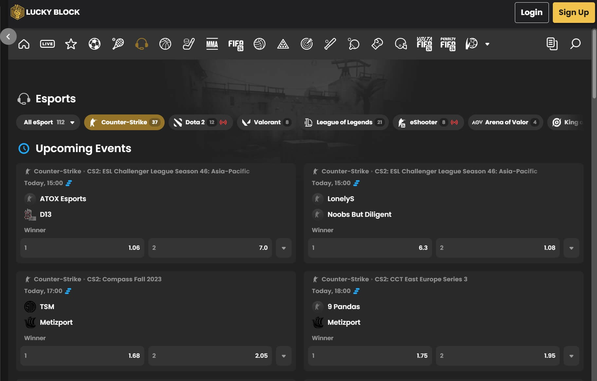Open the All eSport dropdown
Image resolution: width=597 pixels, height=381 pixels.
[x=48, y=122]
